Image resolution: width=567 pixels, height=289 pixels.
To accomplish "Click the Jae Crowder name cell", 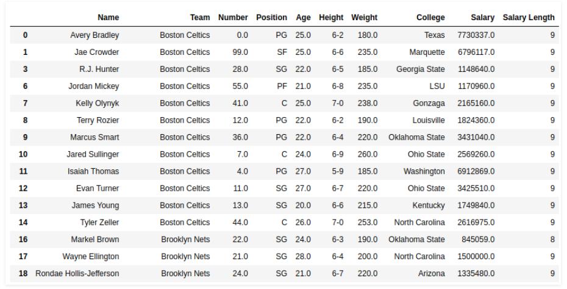I will tap(96, 52).
